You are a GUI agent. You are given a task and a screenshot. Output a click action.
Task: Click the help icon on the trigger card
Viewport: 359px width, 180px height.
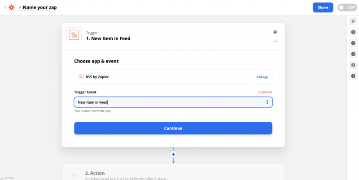click(x=275, y=32)
